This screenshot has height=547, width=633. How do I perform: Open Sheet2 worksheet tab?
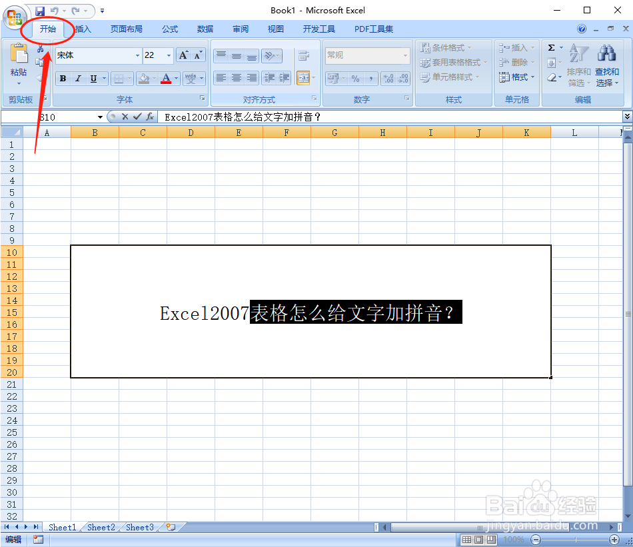101,527
